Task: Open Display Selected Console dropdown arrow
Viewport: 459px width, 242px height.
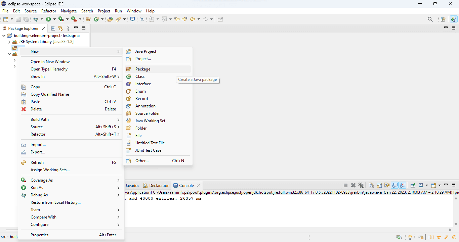Action: (x=427, y=185)
